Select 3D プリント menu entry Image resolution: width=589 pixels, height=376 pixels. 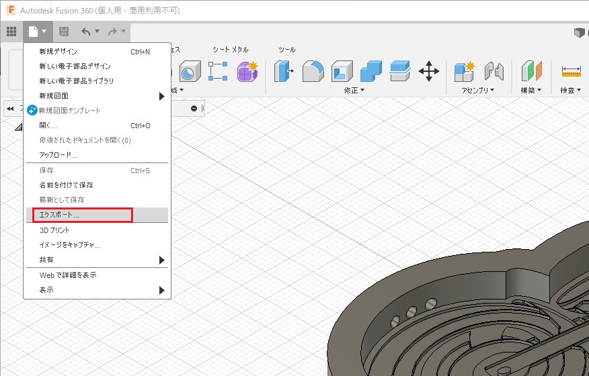[x=54, y=230]
